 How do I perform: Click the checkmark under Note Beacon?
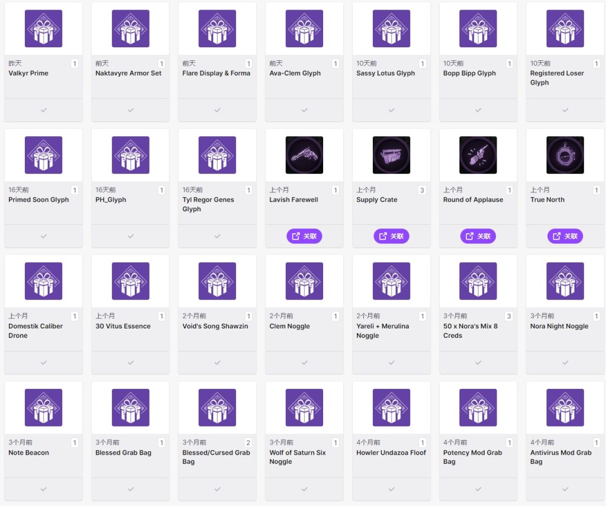coord(44,489)
